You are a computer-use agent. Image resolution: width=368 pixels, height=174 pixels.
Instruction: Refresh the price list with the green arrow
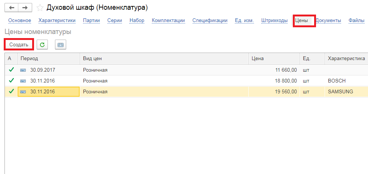42,45
